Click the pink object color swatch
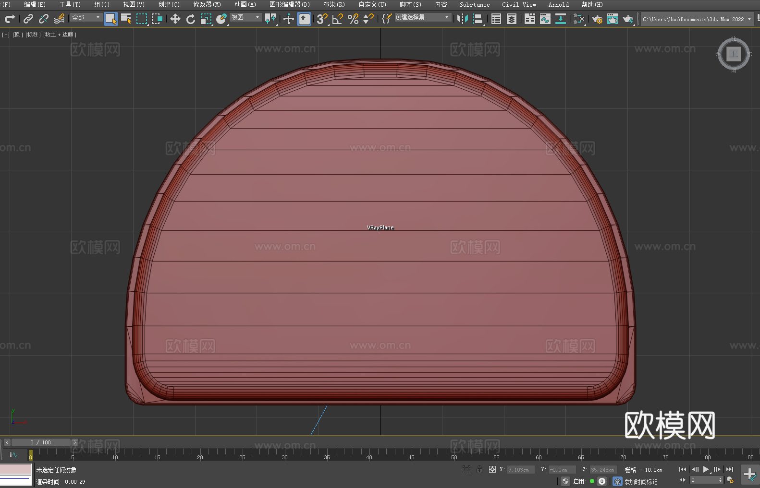Viewport: 760px width, 488px height. [16, 469]
